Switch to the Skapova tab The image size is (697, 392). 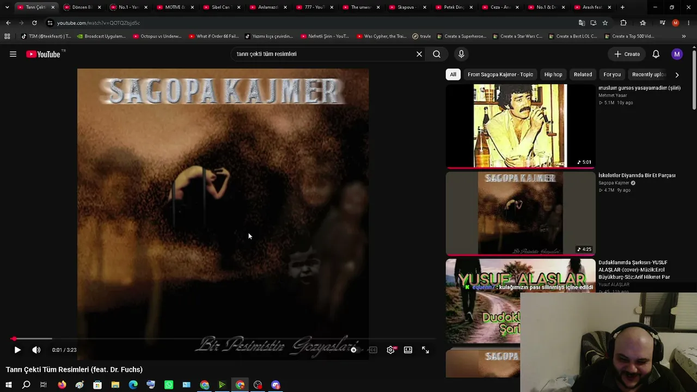[x=407, y=7]
